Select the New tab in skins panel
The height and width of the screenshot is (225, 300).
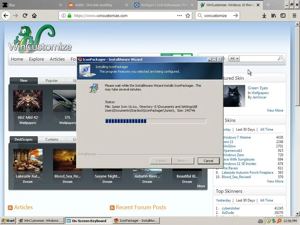tap(24, 81)
